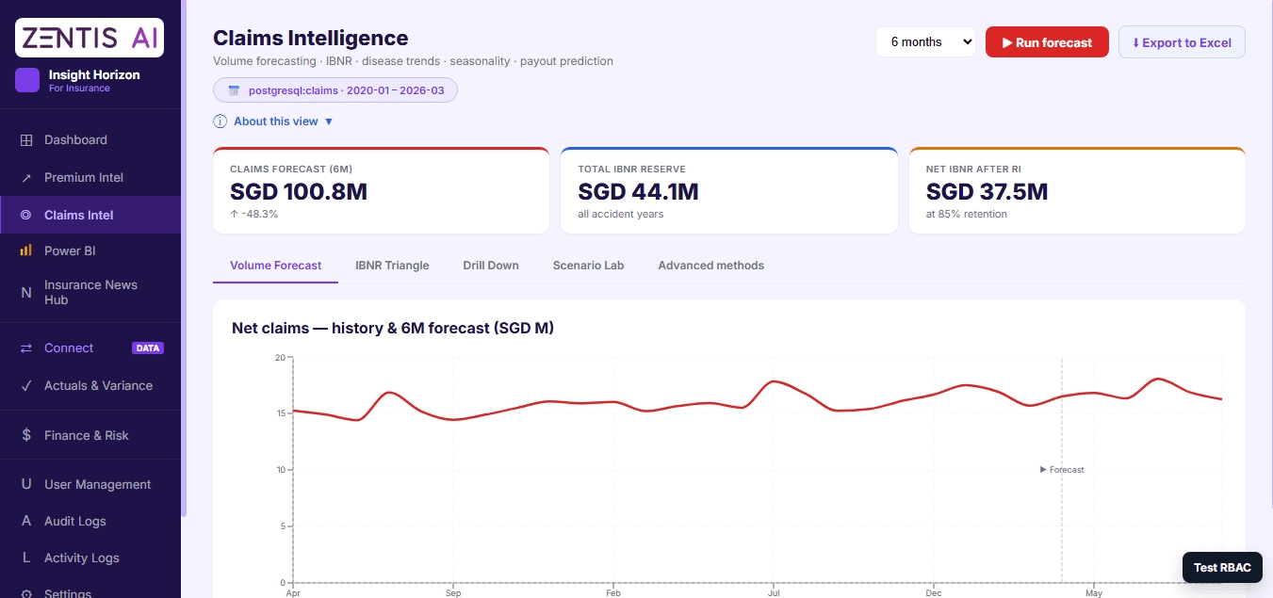Image resolution: width=1273 pixels, height=598 pixels.
Task: Click the Export to Excel button
Action: click(1182, 42)
